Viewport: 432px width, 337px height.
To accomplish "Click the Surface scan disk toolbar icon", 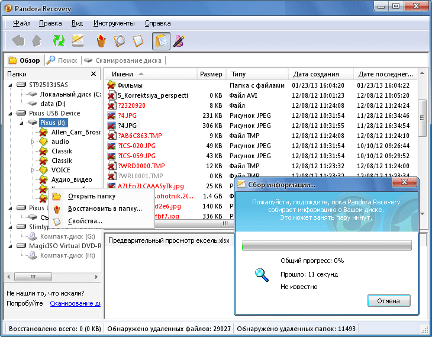I will coord(78,41).
